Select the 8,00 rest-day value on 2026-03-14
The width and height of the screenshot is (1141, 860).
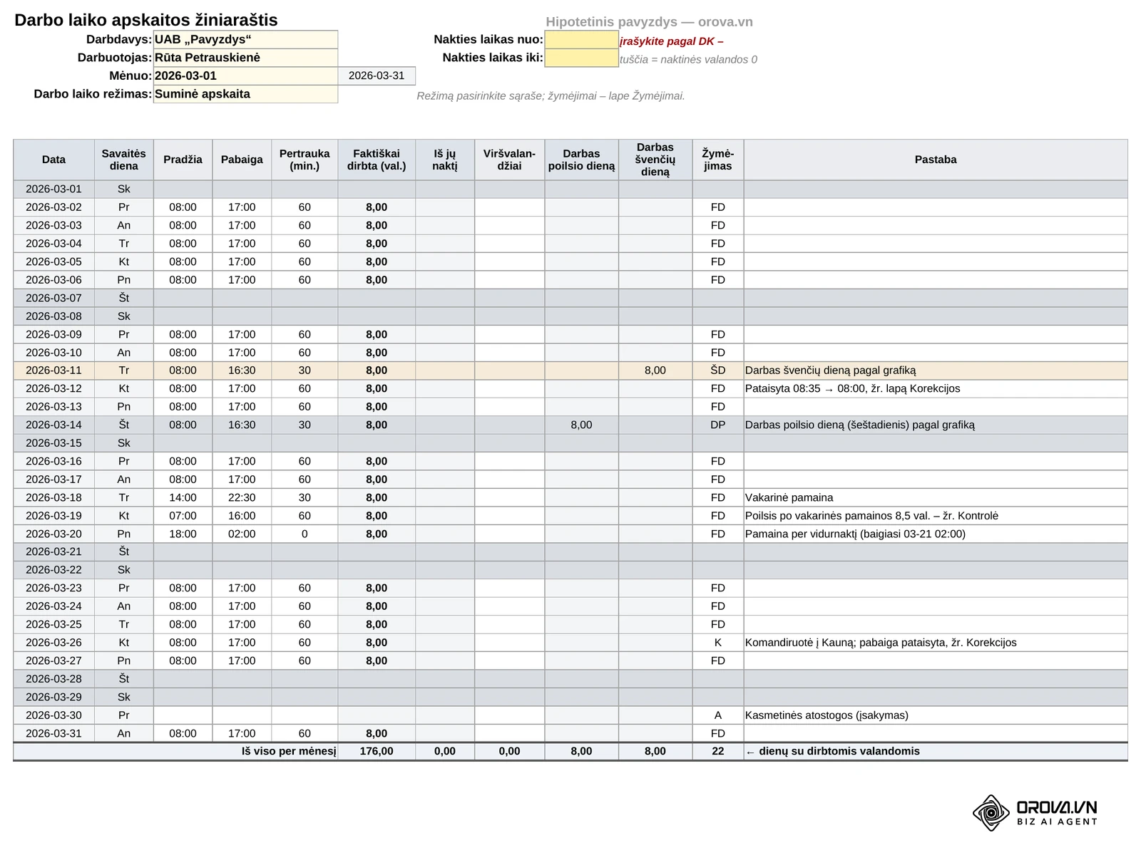click(x=581, y=425)
